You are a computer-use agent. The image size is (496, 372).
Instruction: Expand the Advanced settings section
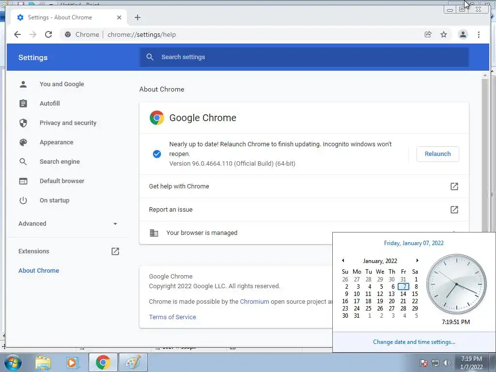coord(68,224)
